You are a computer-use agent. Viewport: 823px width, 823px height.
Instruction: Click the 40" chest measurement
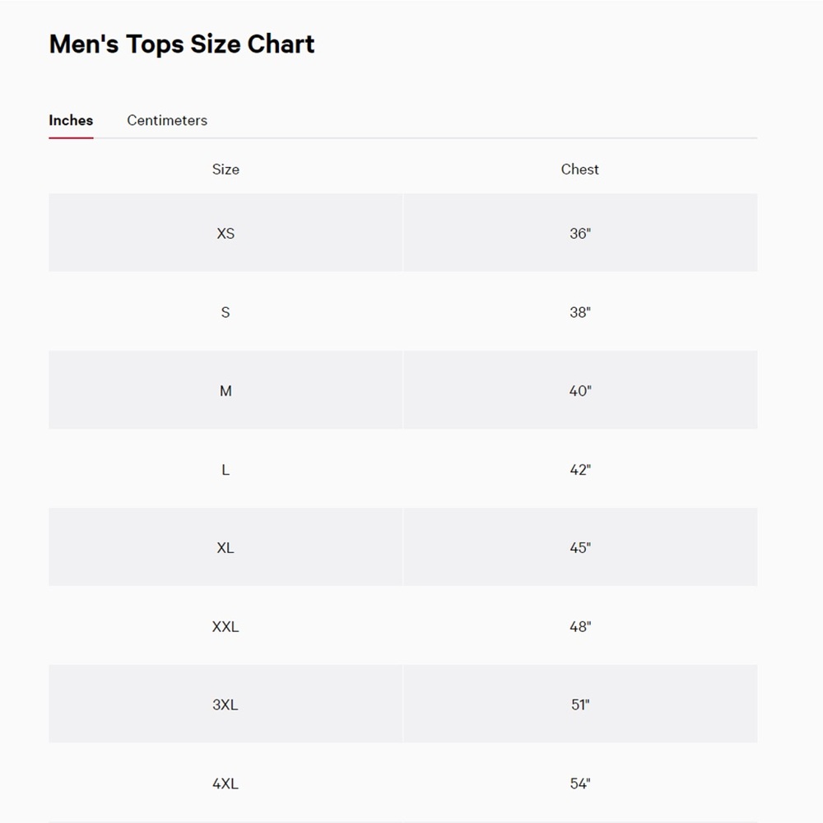point(580,390)
